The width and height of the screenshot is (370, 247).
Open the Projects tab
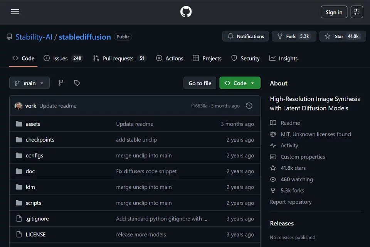click(x=207, y=58)
